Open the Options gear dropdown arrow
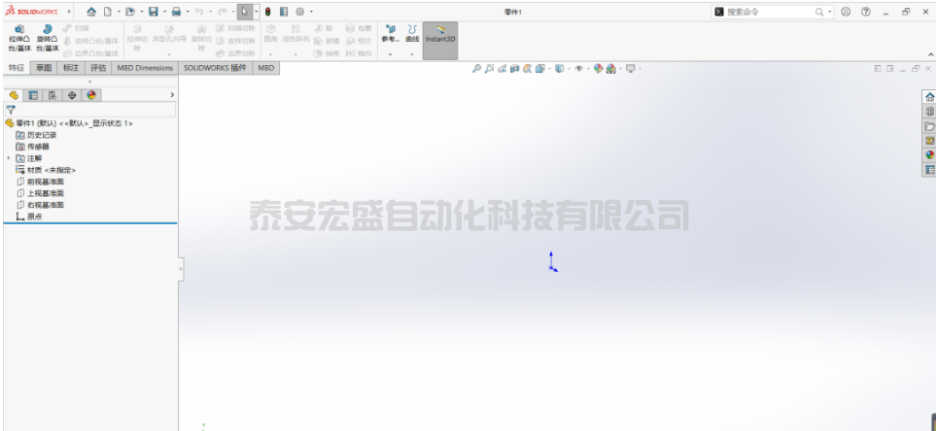The height and width of the screenshot is (431, 936). [x=311, y=12]
